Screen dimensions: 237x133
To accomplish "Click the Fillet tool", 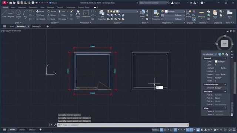I will pos(62,15).
